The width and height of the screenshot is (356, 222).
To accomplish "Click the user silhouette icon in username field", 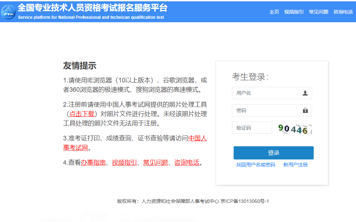I will point(305,93).
